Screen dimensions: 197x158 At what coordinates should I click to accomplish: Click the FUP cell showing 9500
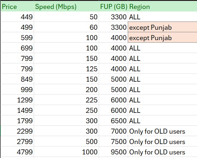click(x=113, y=152)
